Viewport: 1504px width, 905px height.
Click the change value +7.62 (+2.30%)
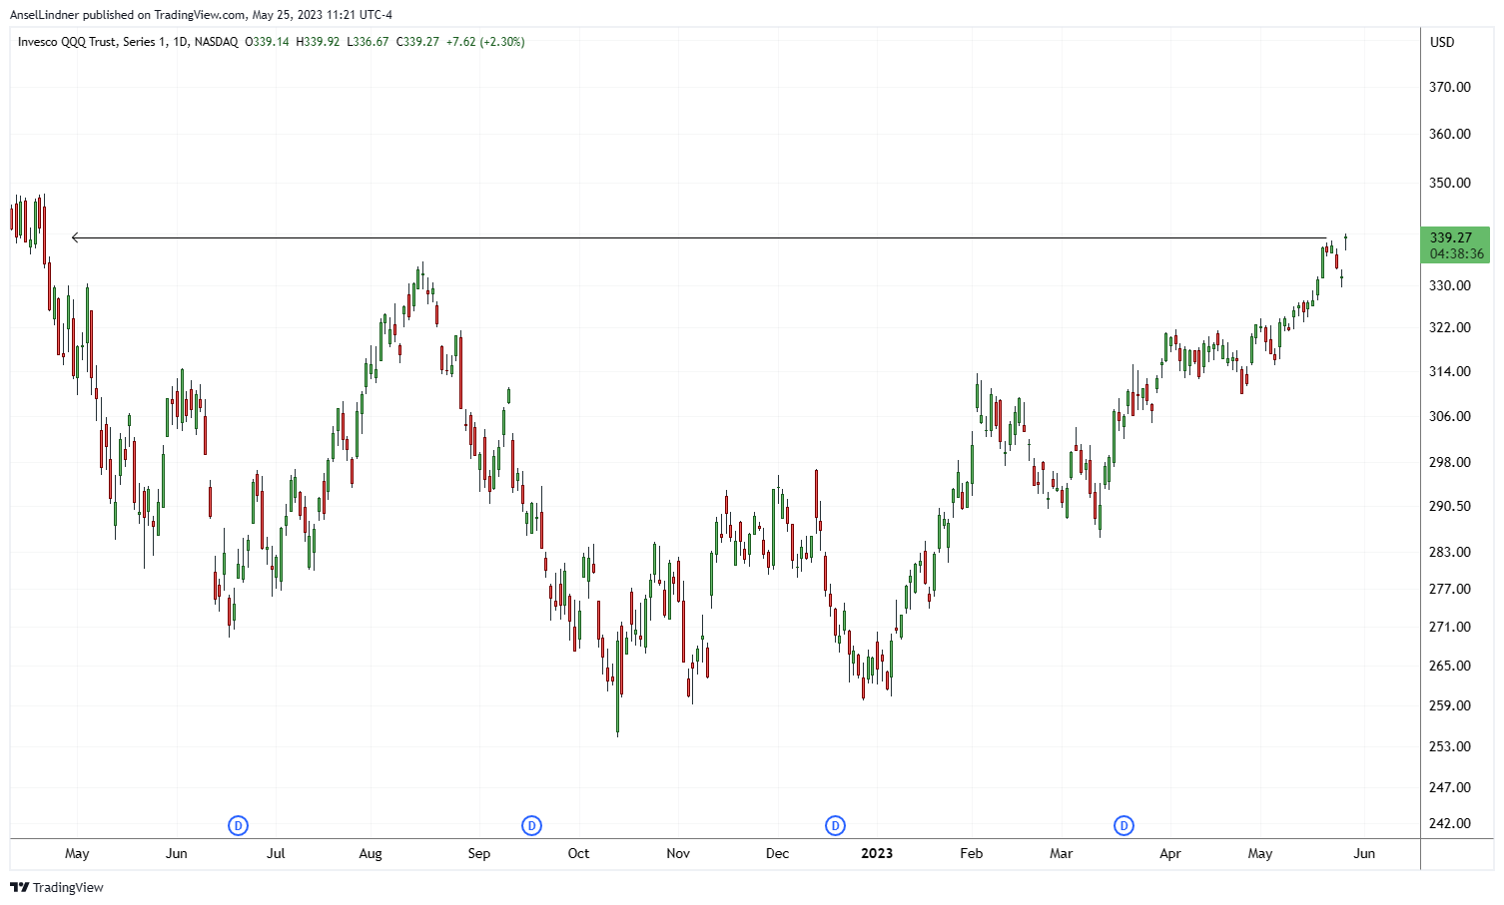[485, 42]
